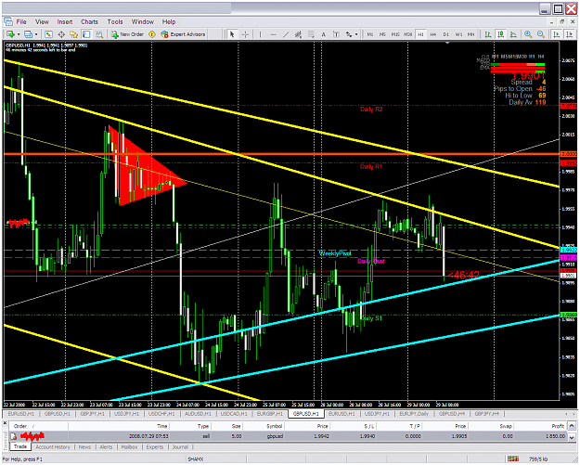Open the MetaEditor yellow diamond icon
Screen dimensions: 580x465
[x=151, y=34]
